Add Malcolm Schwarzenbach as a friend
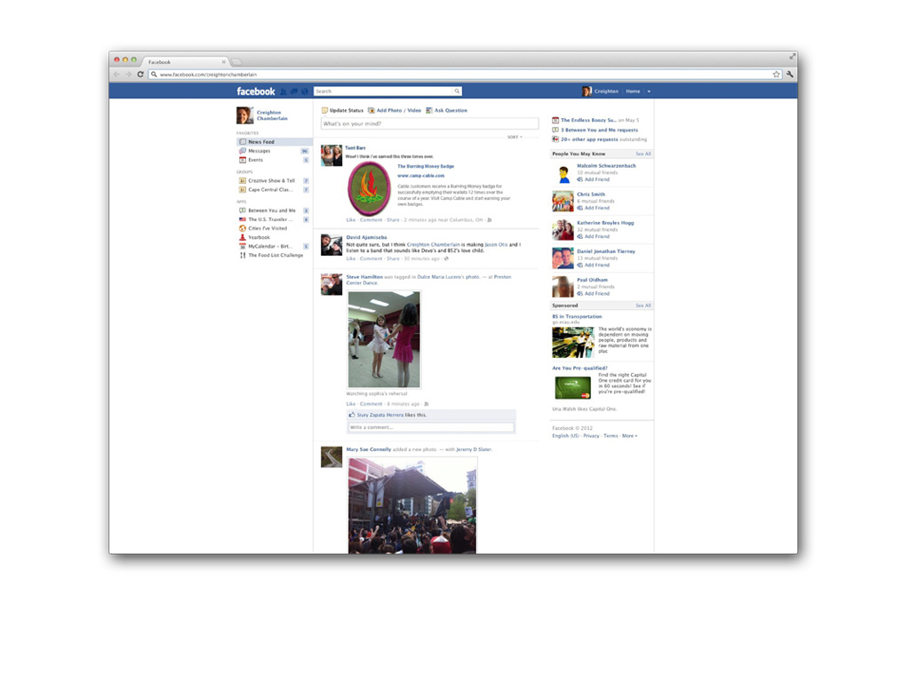910x682 pixels. 596,179
